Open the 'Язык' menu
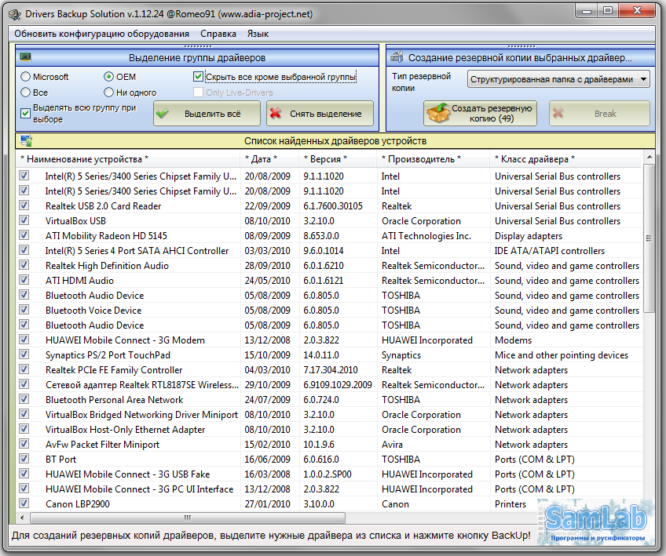This screenshot has height=556, width=666. [x=258, y=34]
